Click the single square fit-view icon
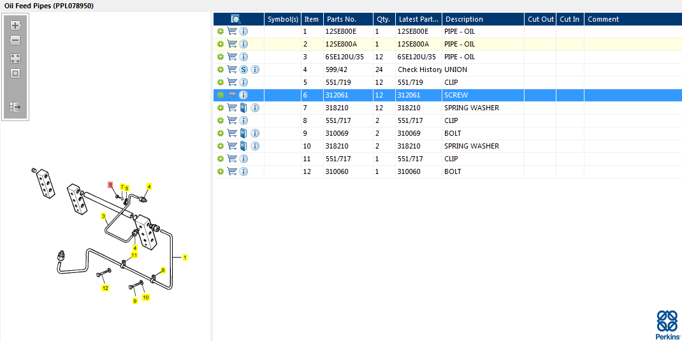This screenshot has width=682, height=341. [x=15, y=73]
